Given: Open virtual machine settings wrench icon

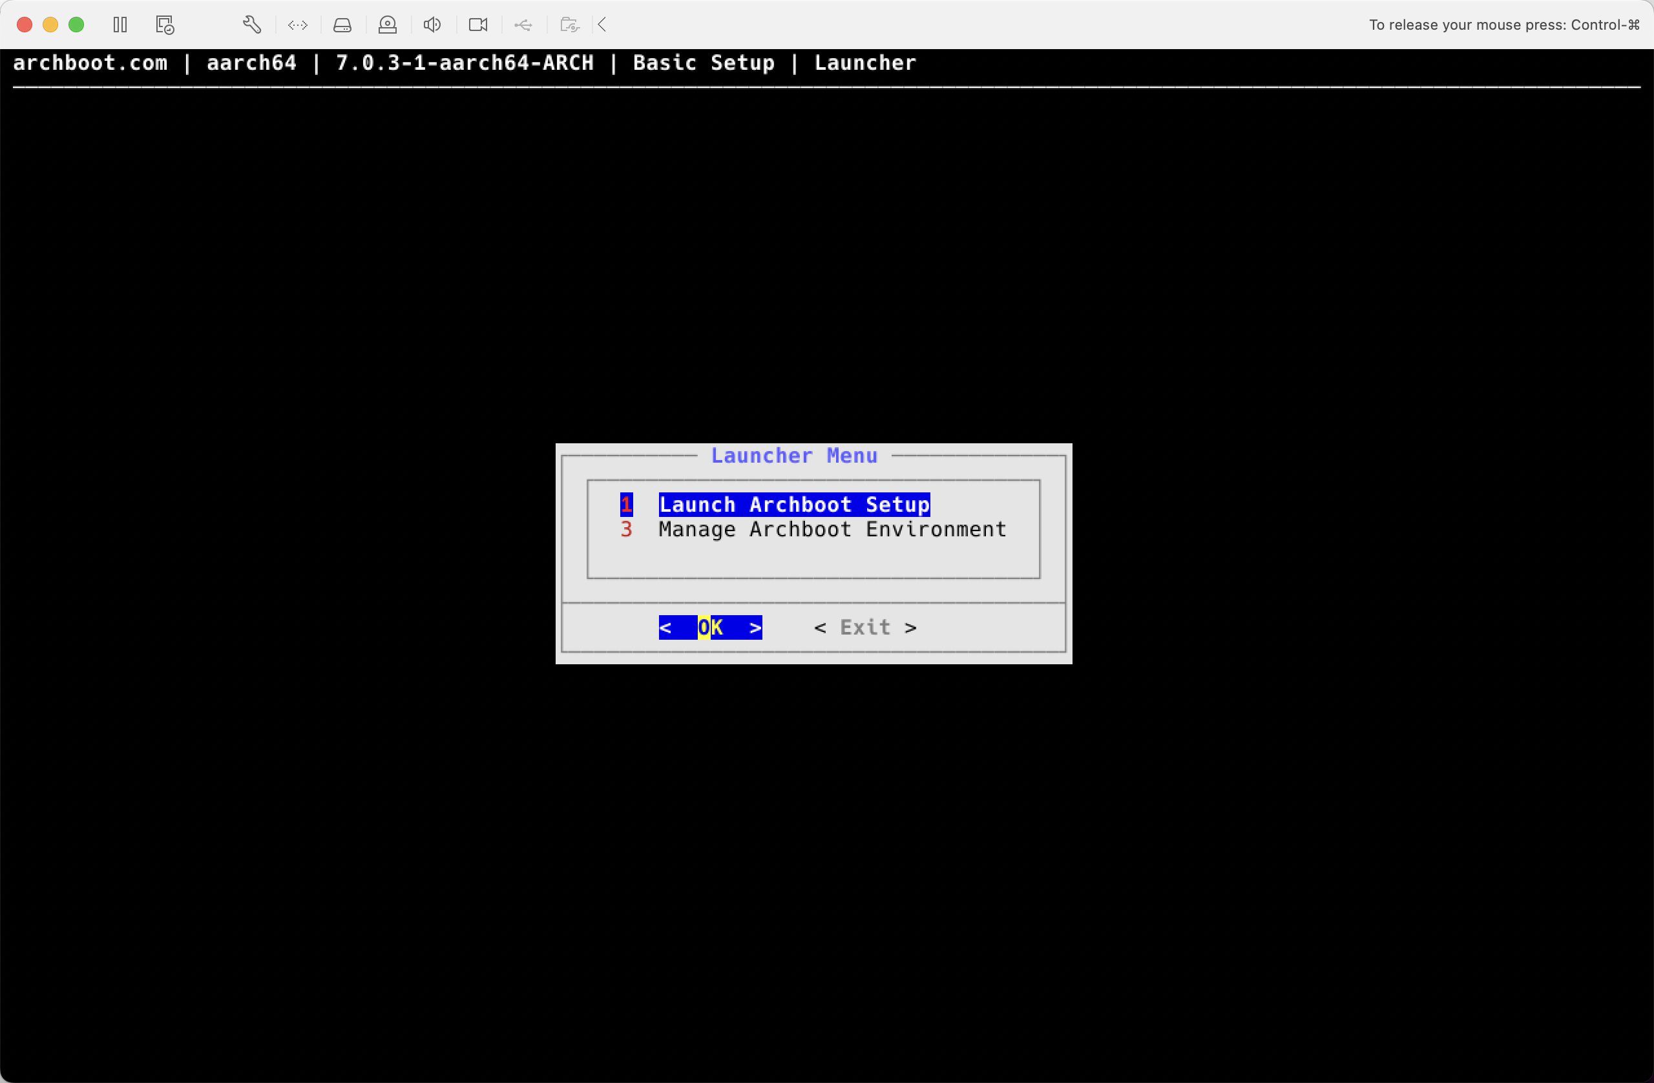Looking at the screenshot, I should tap(251, 25).
